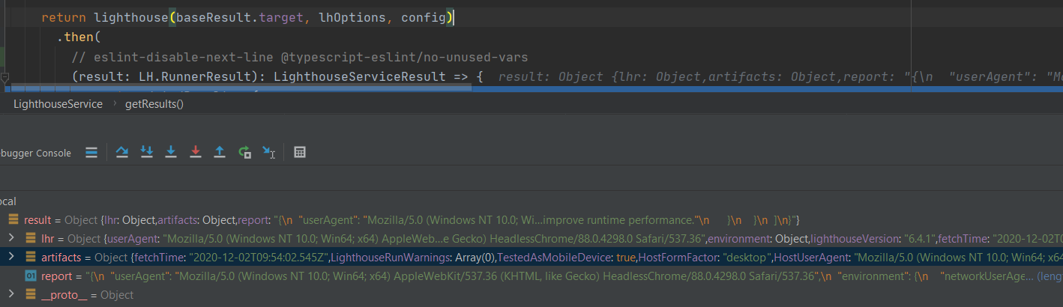The image size is (1063, 307).
Task: Expand the lhr object node
Action: coord(10,239)
